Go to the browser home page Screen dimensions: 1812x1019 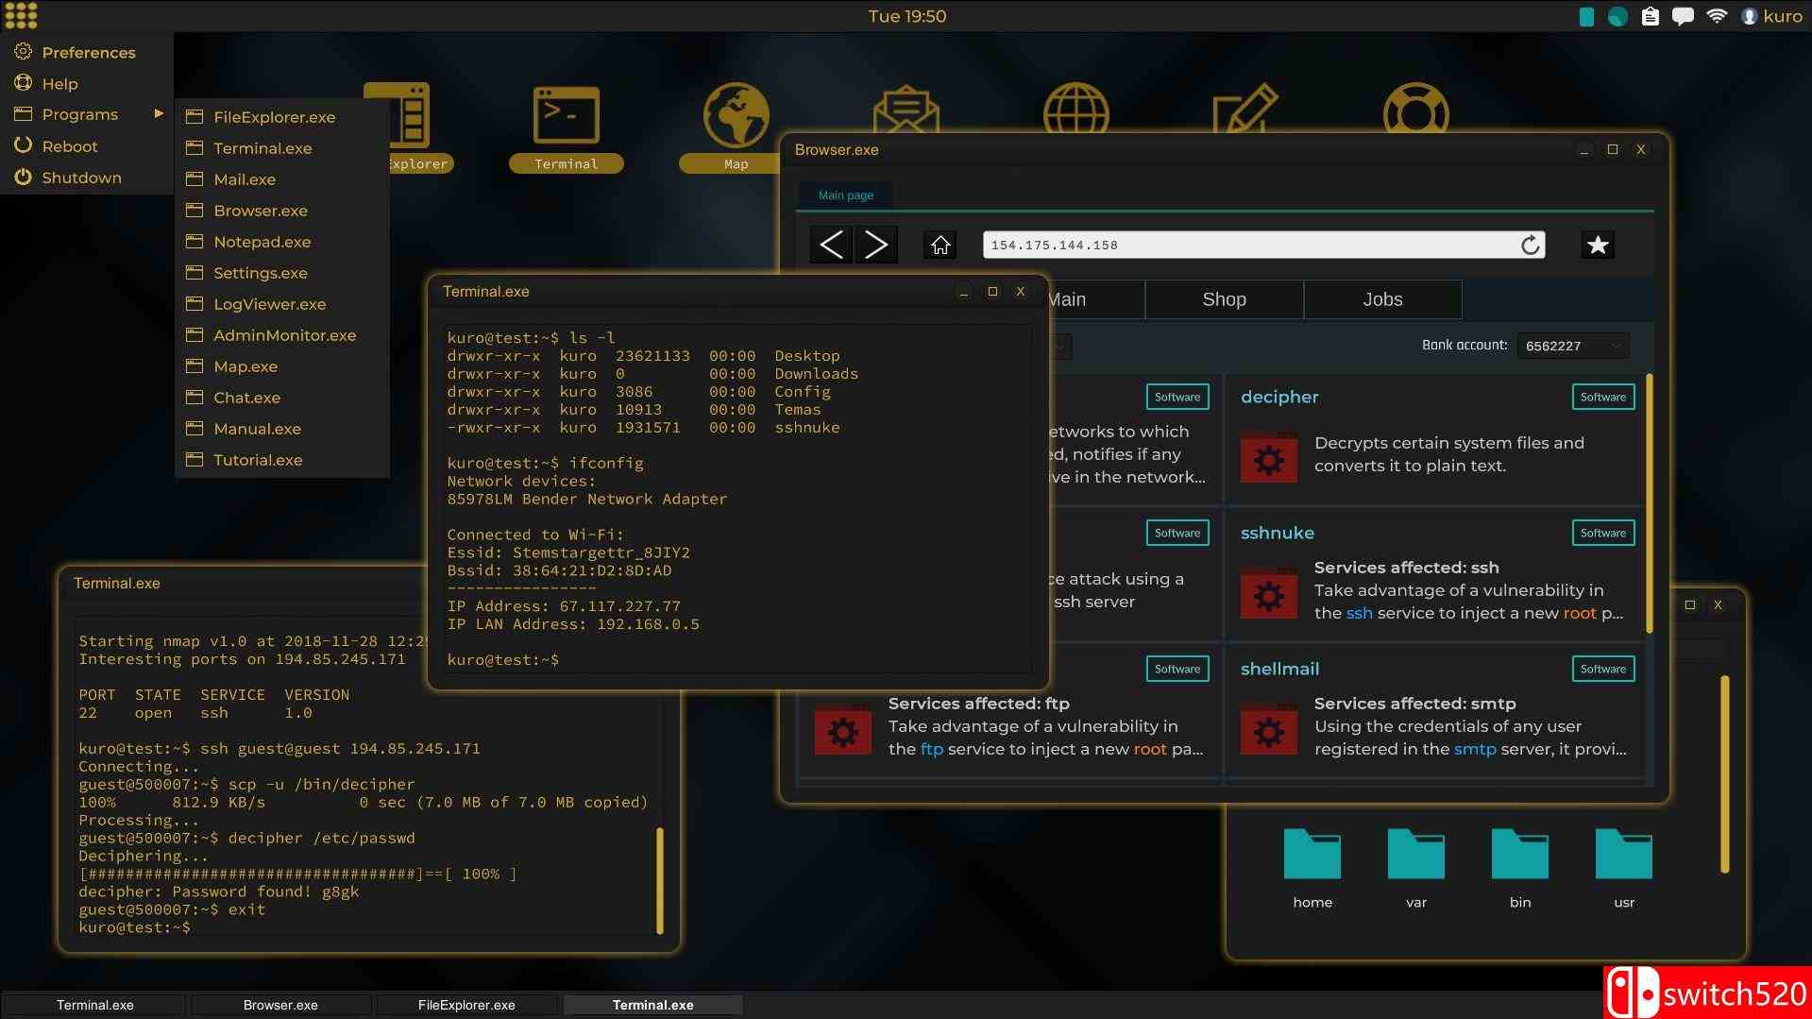point(940,246)
